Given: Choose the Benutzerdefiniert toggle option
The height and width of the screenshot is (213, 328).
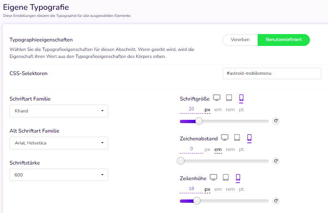Looking at the screenshot, I should click(284, 40).
